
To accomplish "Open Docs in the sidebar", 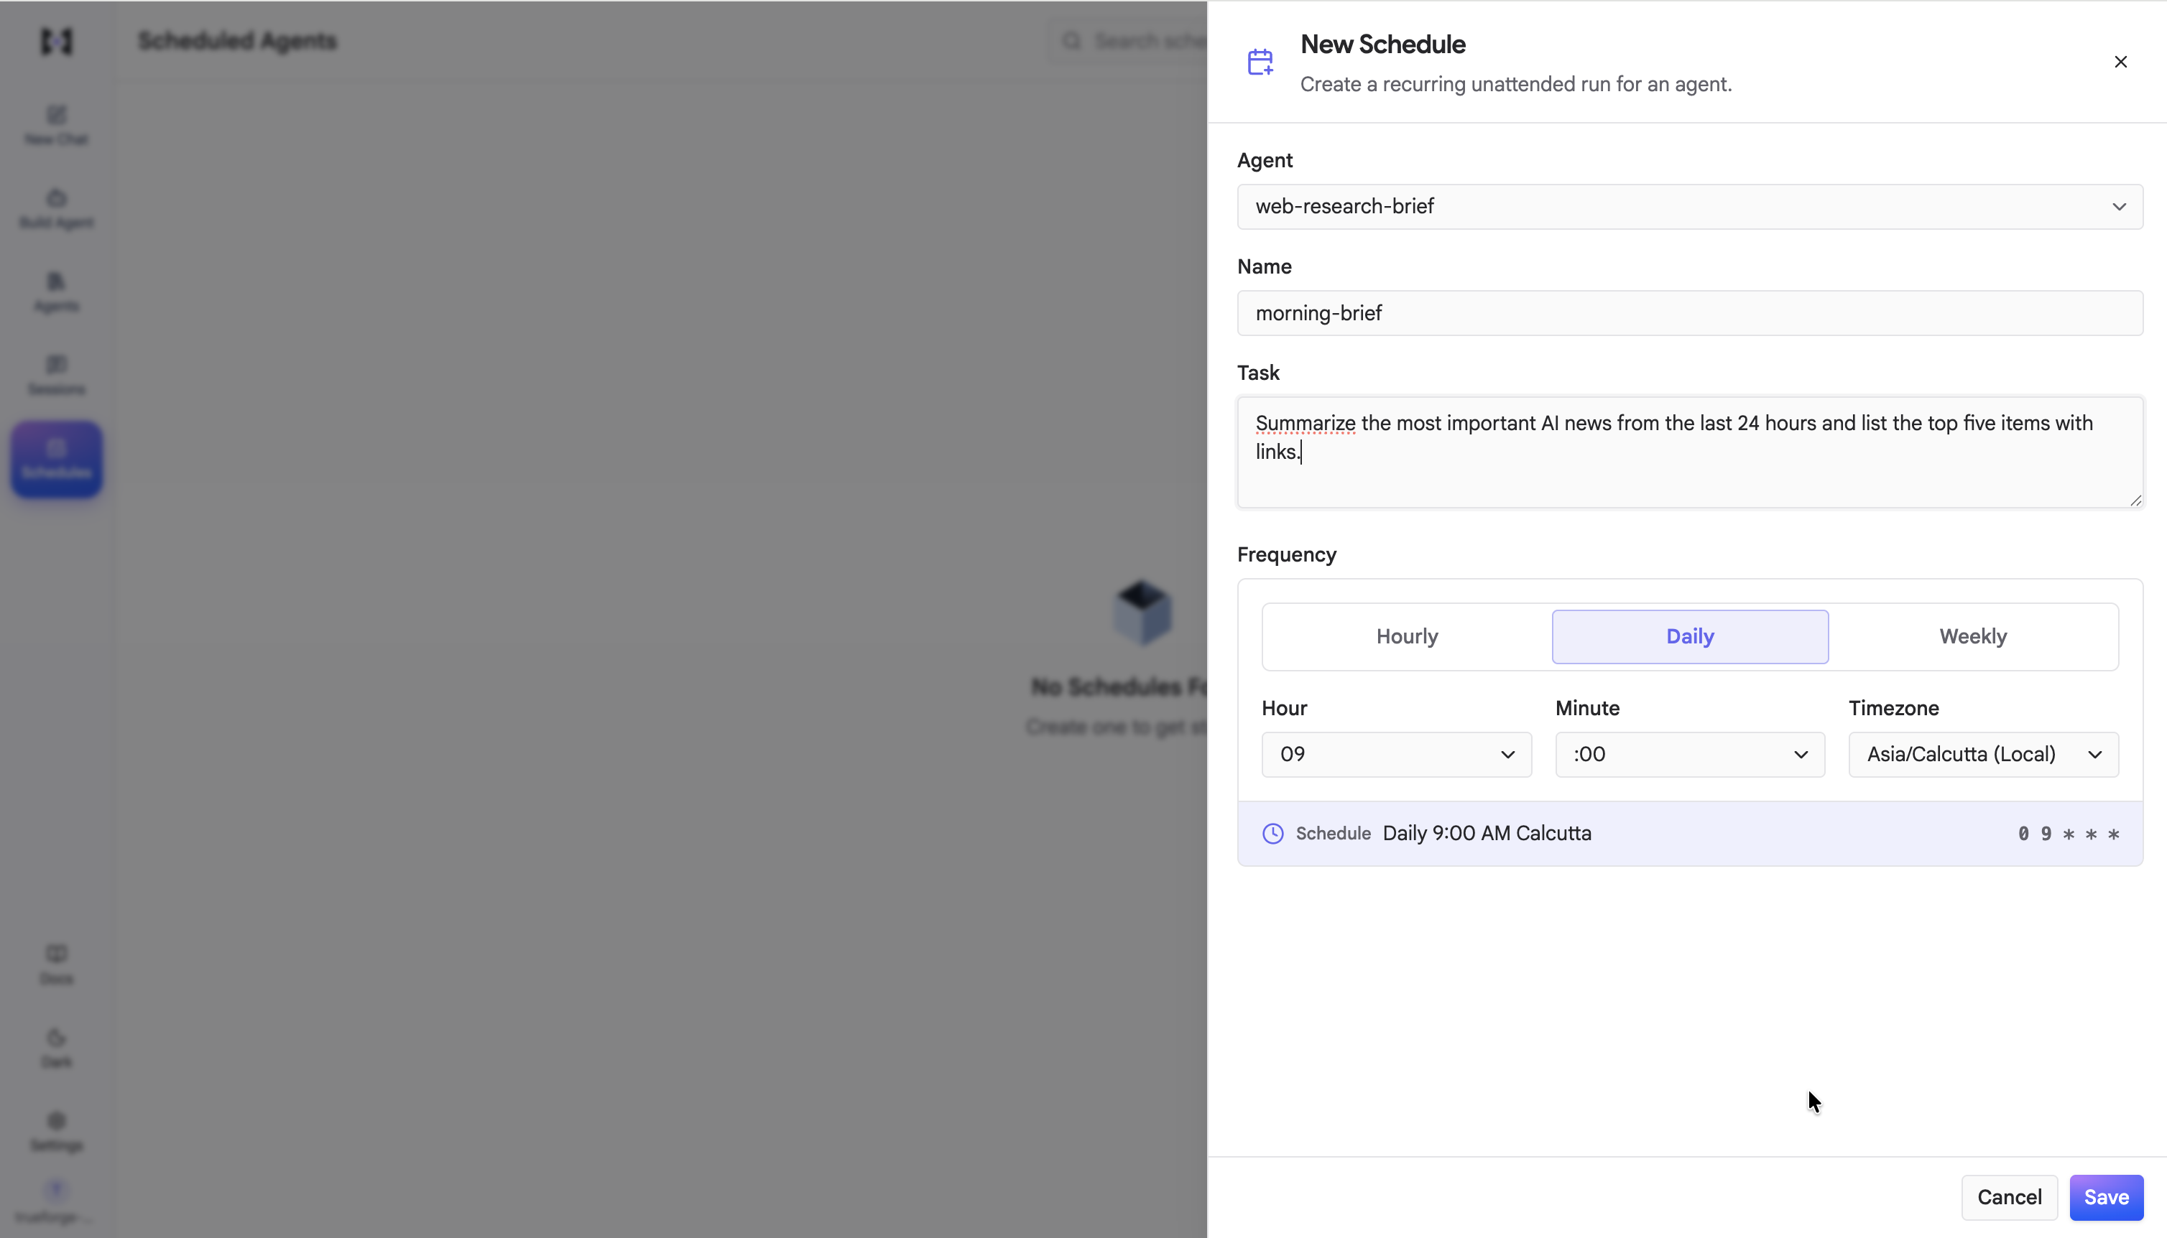I will 56,965.
